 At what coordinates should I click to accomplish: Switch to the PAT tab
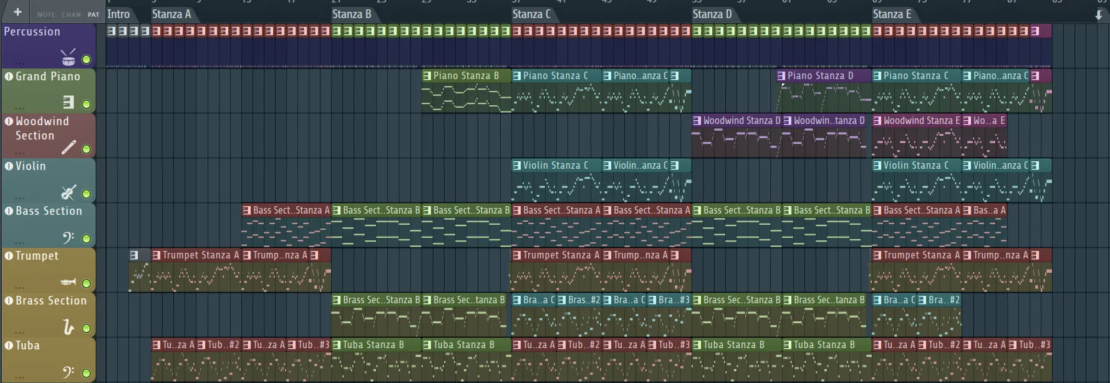(x=93, y=14)
